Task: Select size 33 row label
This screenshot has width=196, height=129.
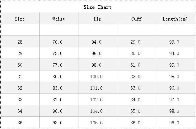Action: tap(20, 100)
